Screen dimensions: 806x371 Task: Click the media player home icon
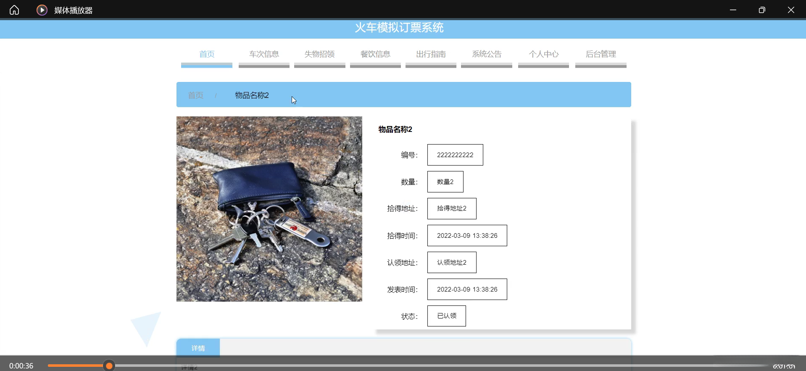click(14, 10)
